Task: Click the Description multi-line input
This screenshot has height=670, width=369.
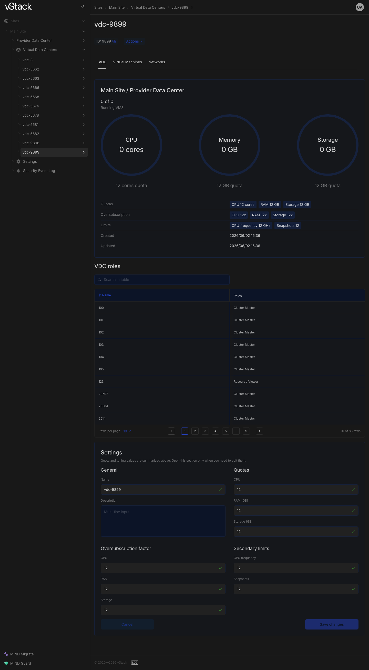Action: [163, 521]
